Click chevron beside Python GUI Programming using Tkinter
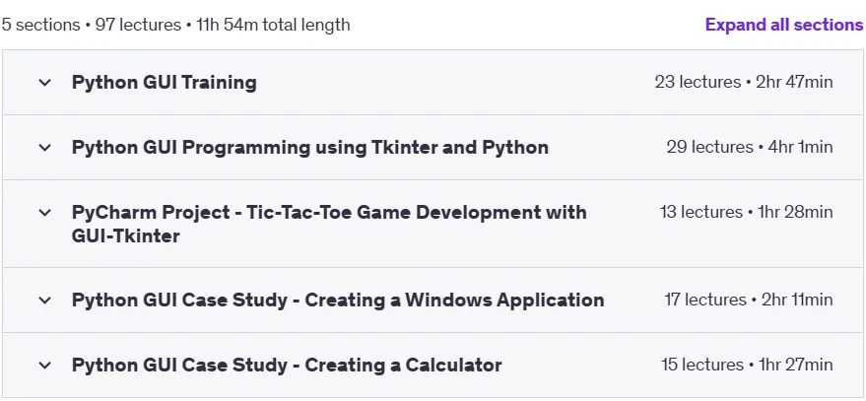The width and height of the screenshot is (866, 401). 44,148
